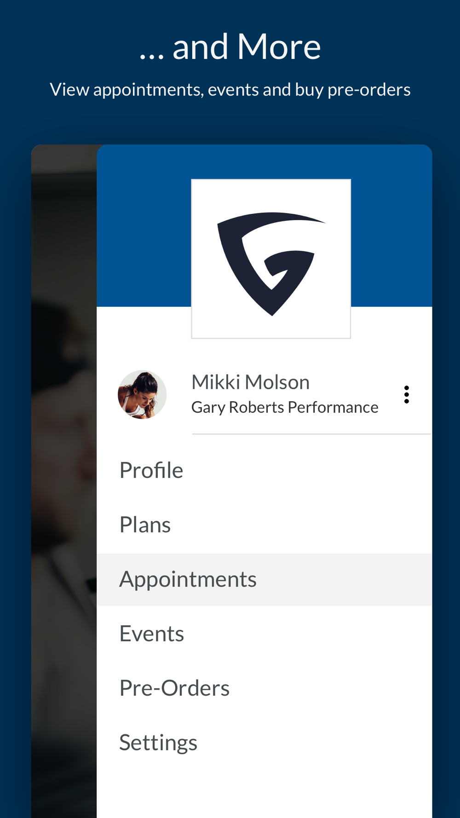
Task: Open the Plans menu item
Action: [x=264, y=524]
